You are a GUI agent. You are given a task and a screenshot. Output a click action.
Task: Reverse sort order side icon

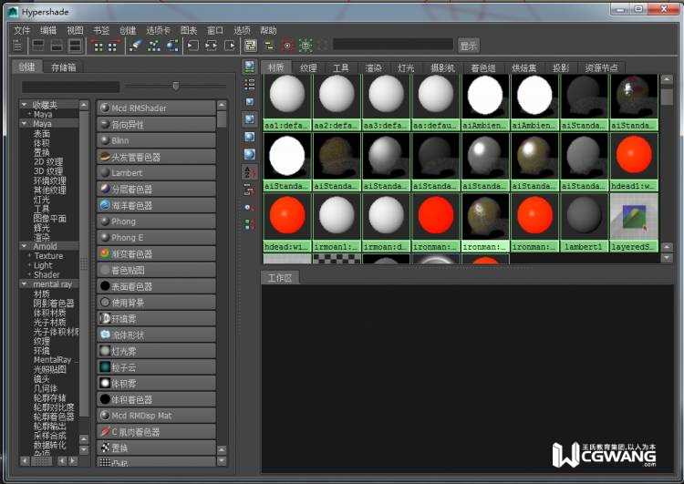250,224
